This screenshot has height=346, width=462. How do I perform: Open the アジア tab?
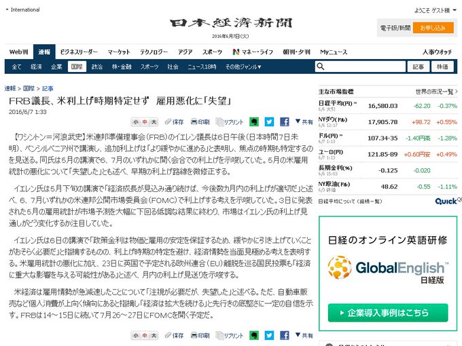185,52
